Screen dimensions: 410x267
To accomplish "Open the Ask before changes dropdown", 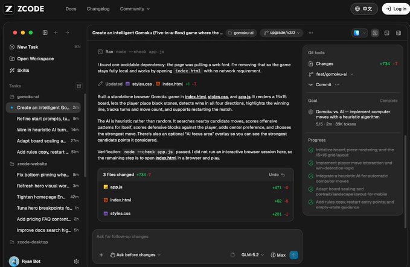I will [x=135, y=255].
